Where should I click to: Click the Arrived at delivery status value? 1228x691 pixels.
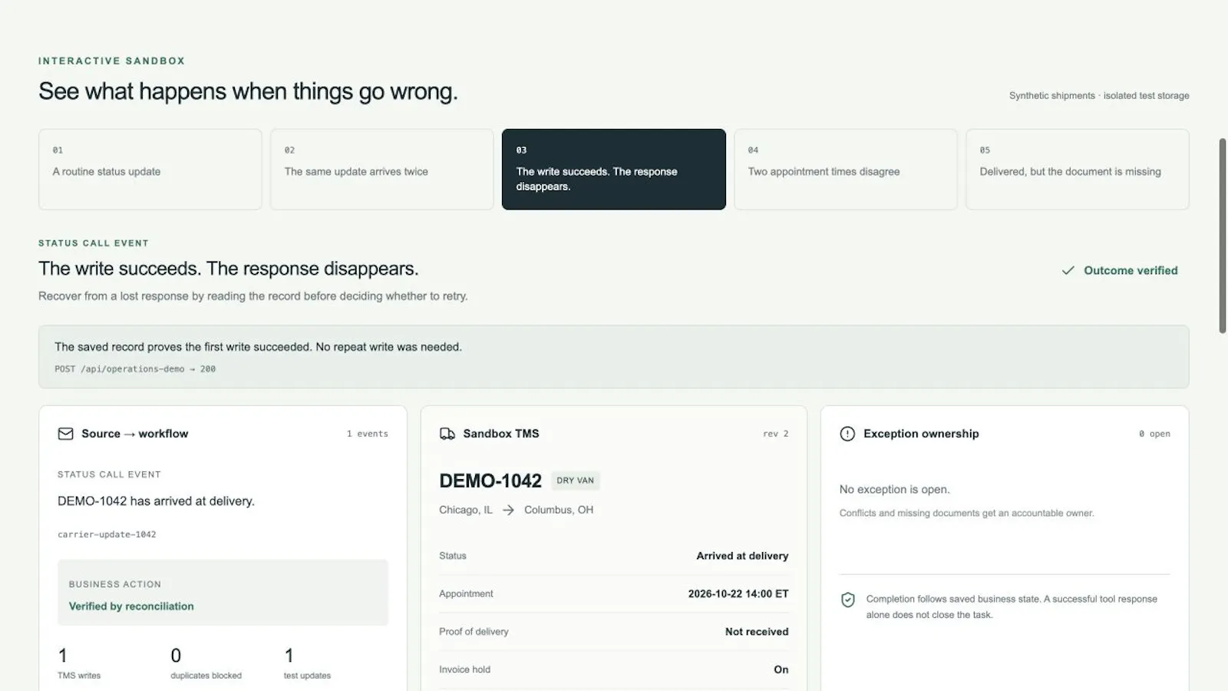(x=742, y=556)
